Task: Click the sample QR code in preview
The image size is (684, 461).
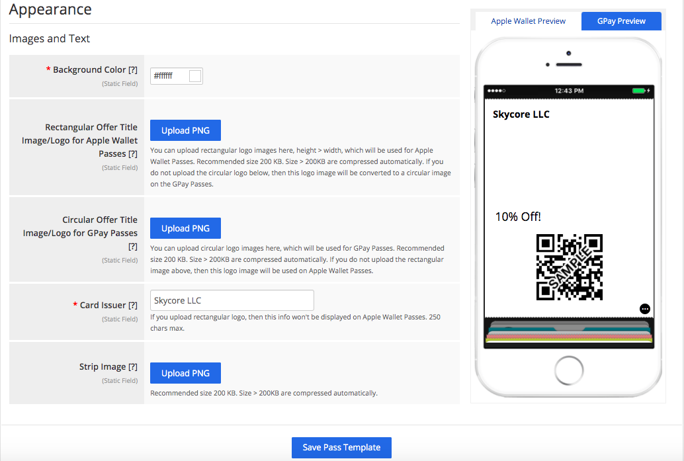Action: [570, 267]
